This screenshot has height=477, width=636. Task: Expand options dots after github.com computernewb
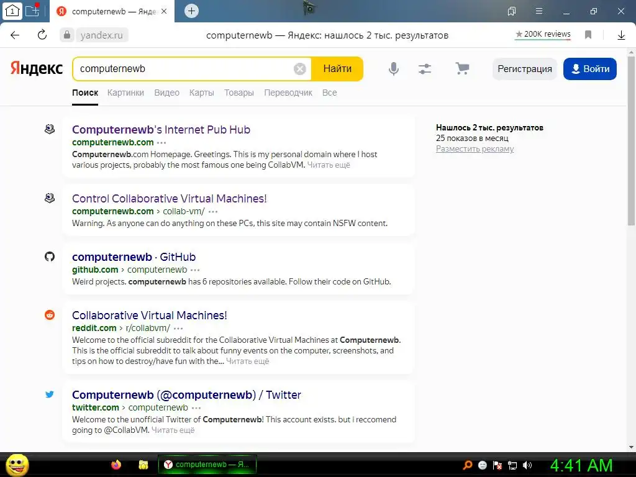[195, 270]
